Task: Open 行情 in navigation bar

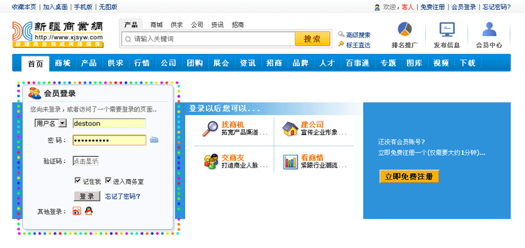Action: pos(142,63)
